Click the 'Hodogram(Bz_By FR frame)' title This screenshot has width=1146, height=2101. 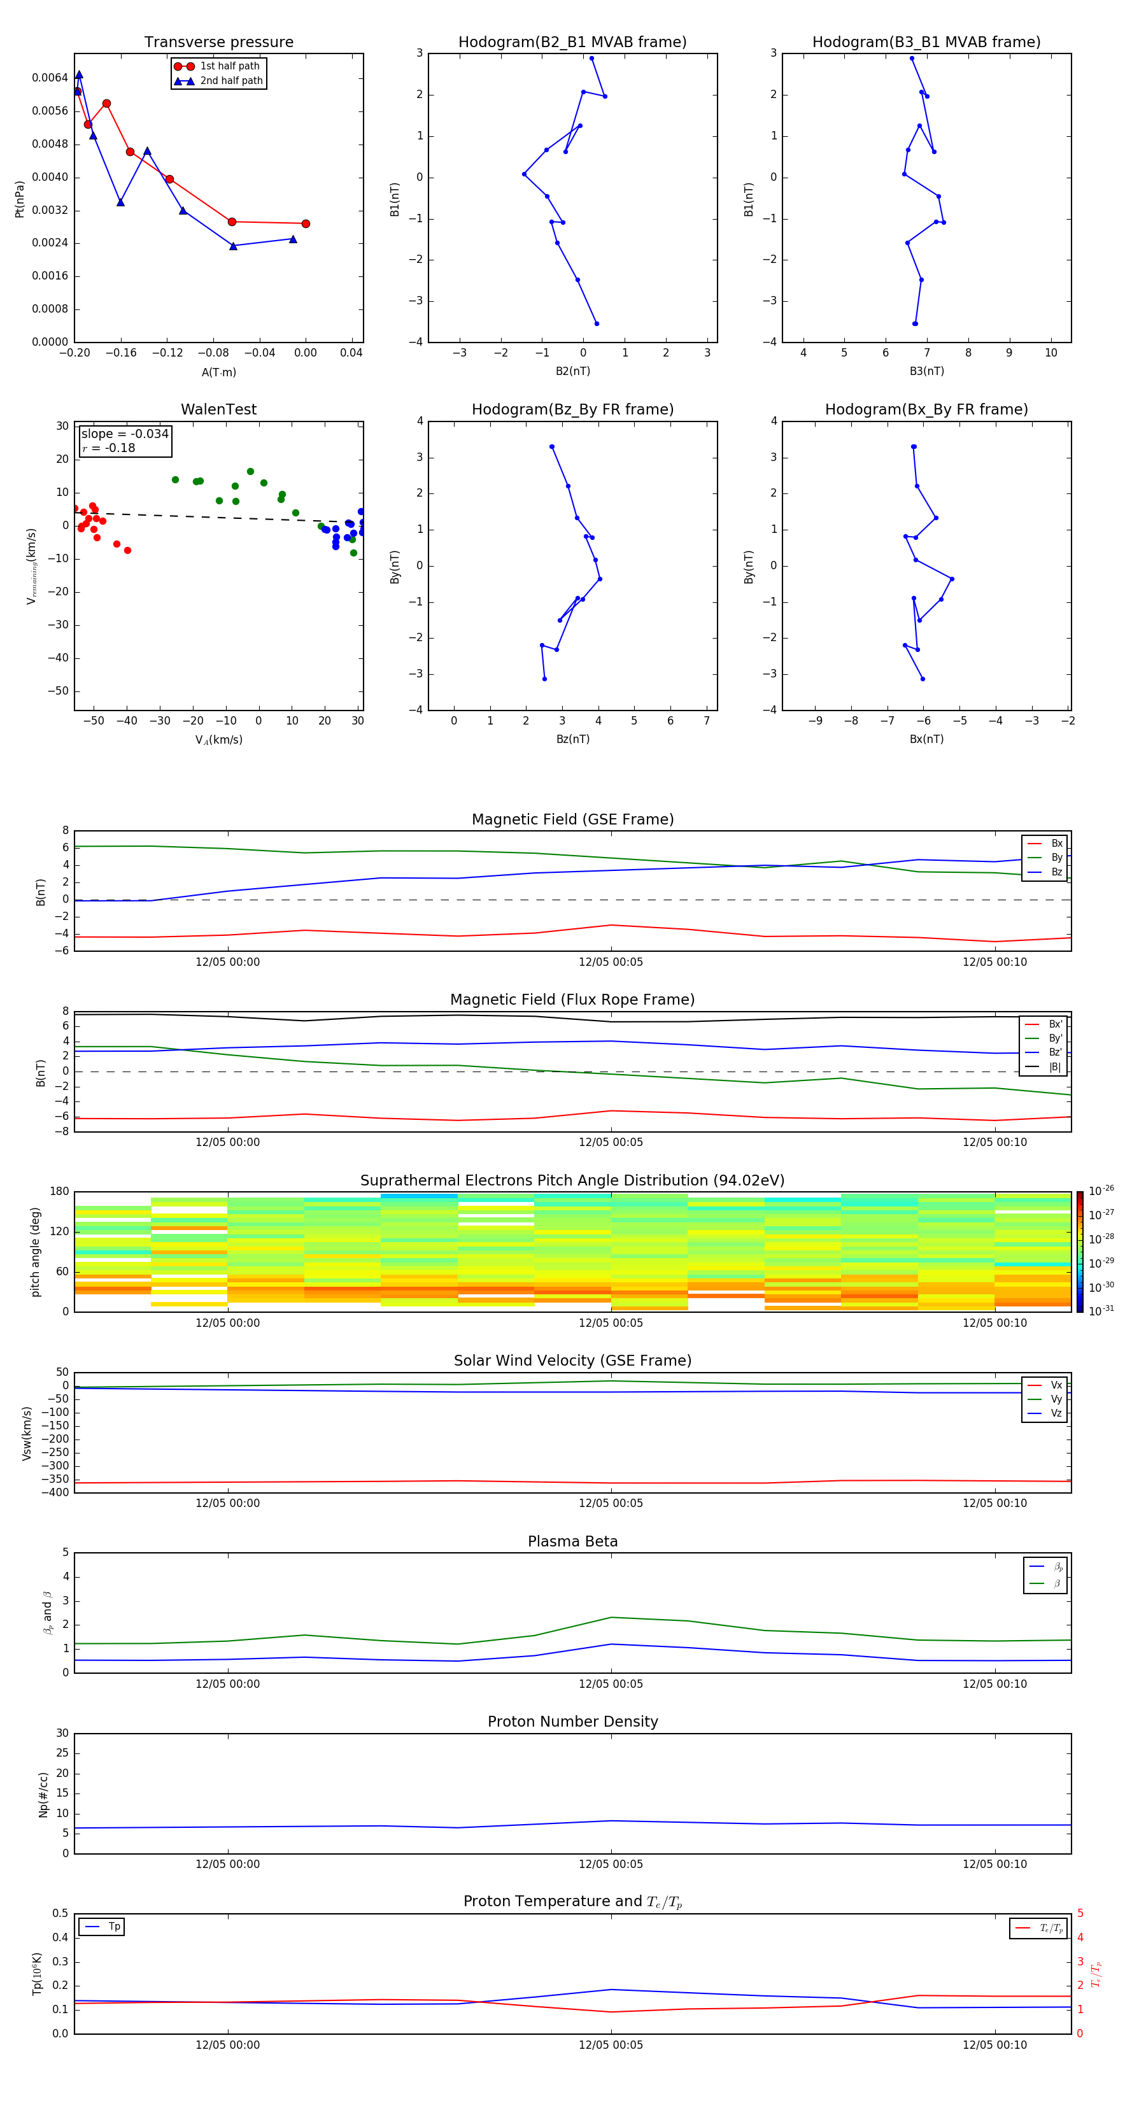pyautogui.click(x=572, y=409)
